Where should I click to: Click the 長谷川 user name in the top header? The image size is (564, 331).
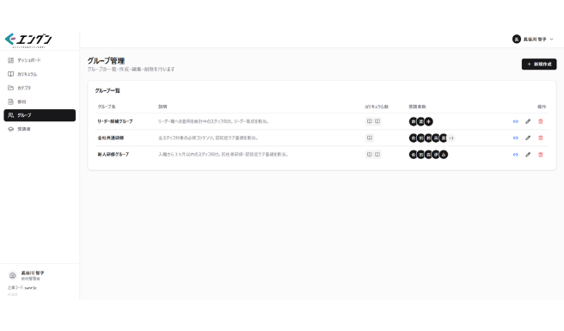535,40
